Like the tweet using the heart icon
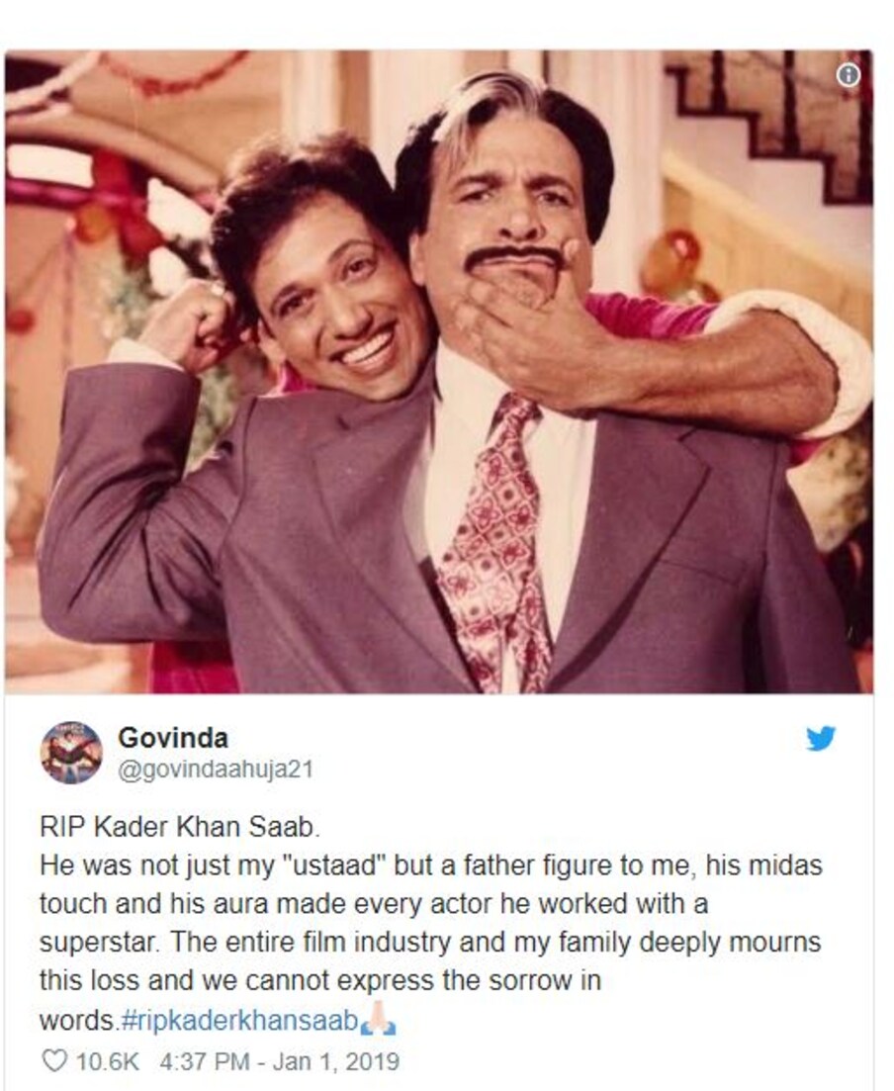The width and height of the screenshot is (894, 1091). 54,1061
